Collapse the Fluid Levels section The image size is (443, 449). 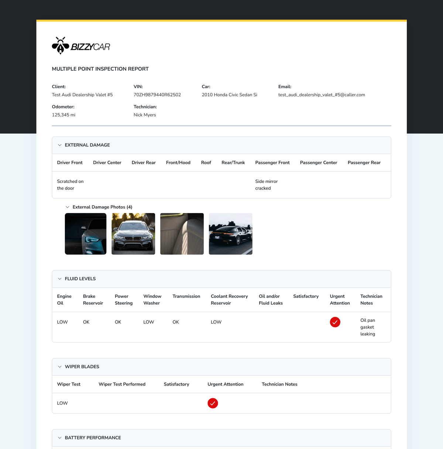click(x=59, y=278)
